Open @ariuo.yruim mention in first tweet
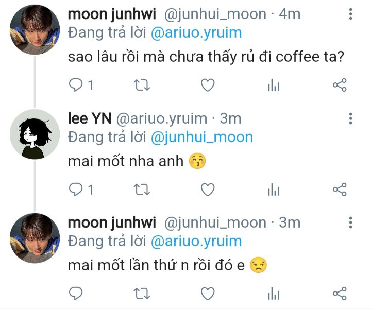371x309 pixels. pos(196,32)
